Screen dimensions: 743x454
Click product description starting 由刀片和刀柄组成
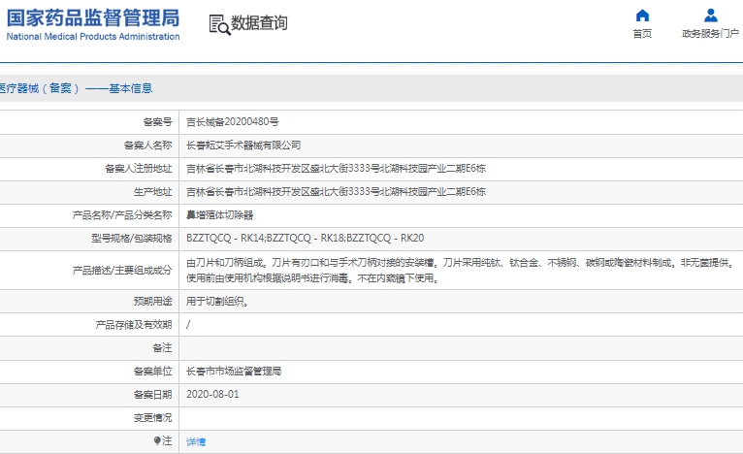460,270
